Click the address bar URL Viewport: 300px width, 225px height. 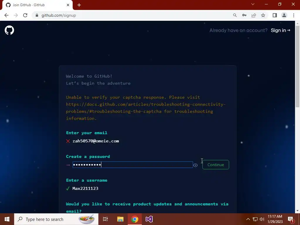tap(59, 15)
